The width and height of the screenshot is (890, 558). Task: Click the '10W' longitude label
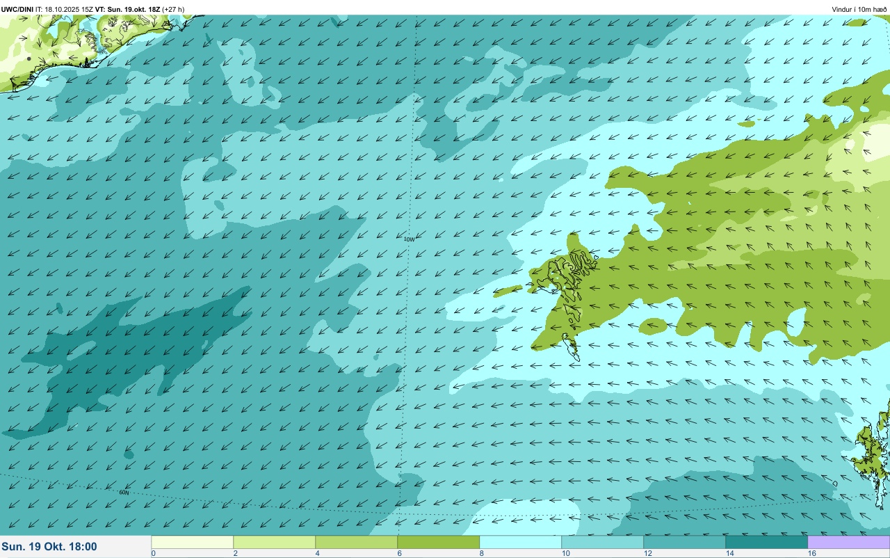[409, 239]
